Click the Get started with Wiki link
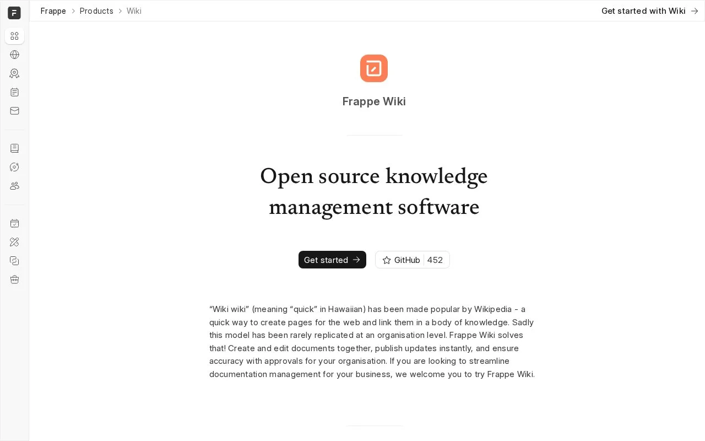The width and height of the screenshot is (705, 441). pyautogui.click(x=650, y=11)
